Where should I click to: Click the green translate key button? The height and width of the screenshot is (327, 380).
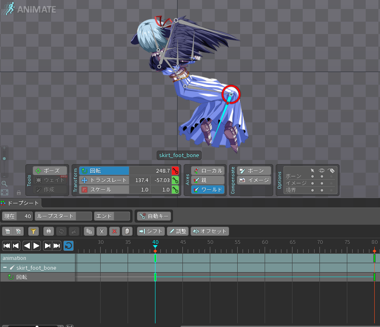pos(175,180)
